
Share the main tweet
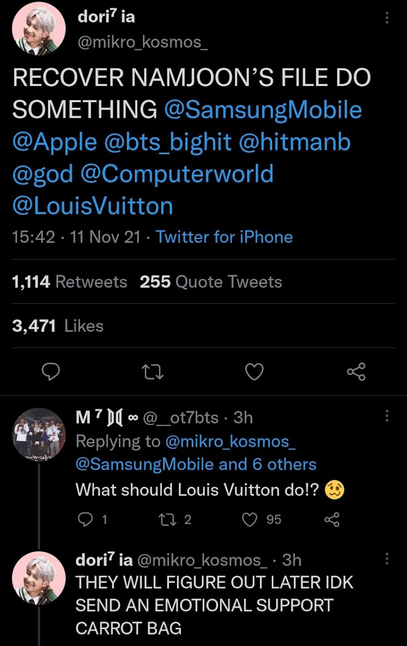356,372
